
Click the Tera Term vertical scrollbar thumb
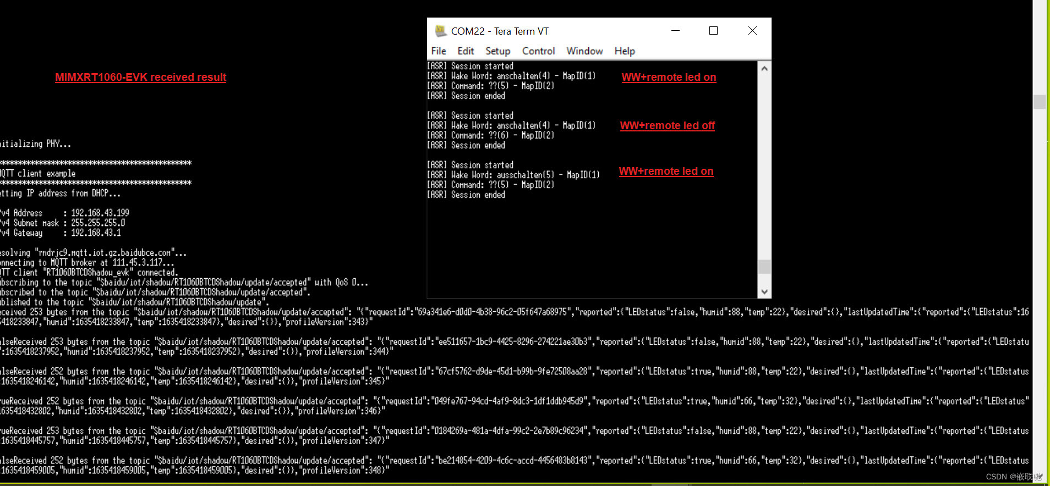click(x=764, y=267)
